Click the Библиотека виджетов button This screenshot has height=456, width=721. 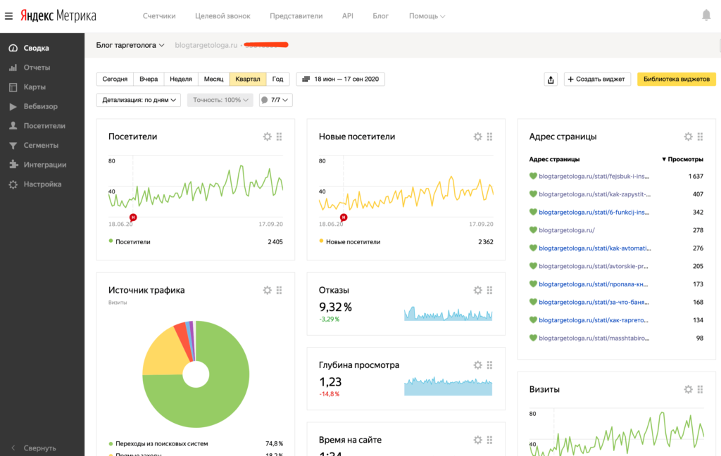pos(676,80)
